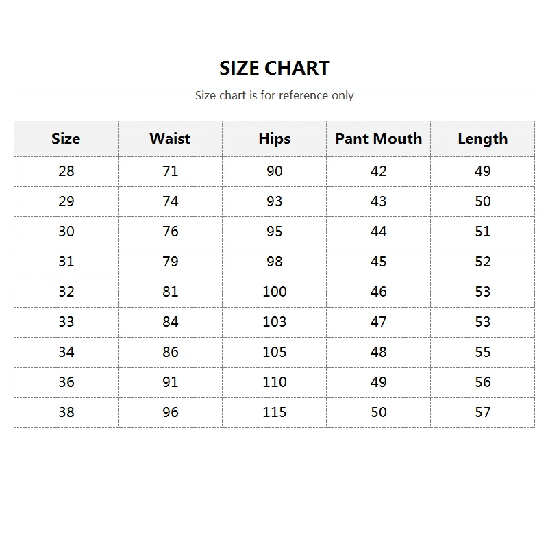Viewport: 548px width, 548px height.
Task: Select the Length column header
Action: tap(482, 138)
